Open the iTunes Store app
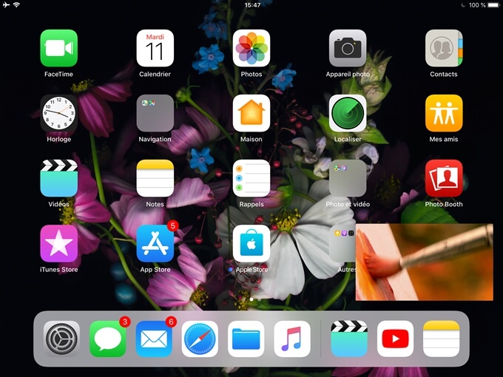This screenshot has width=503, height=377. pos(58,243)
